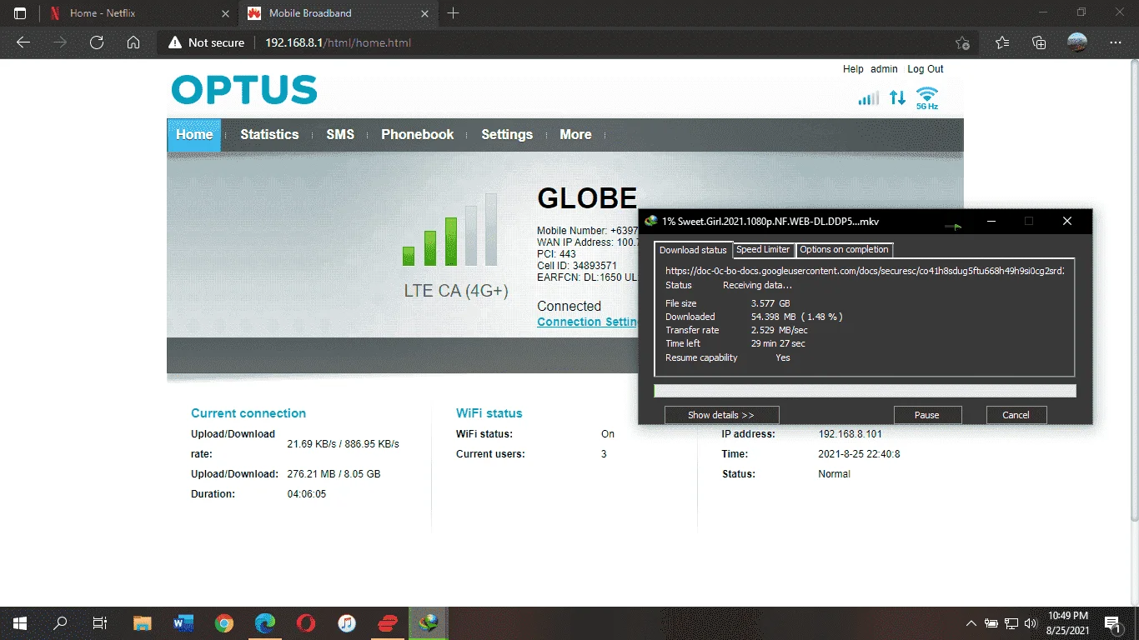Click the duration value 04:06:05
Screen dimensions: 1139x640
[x=307, y=494]
